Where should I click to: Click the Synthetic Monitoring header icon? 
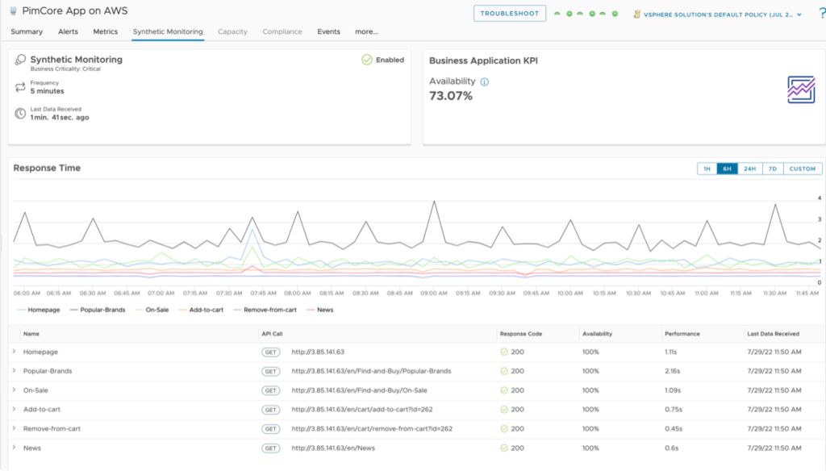[20, 60]
